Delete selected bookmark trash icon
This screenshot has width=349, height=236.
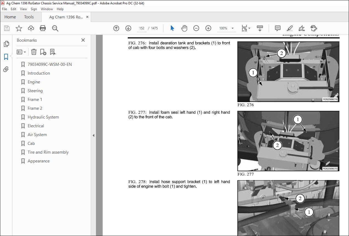[34, 52]
